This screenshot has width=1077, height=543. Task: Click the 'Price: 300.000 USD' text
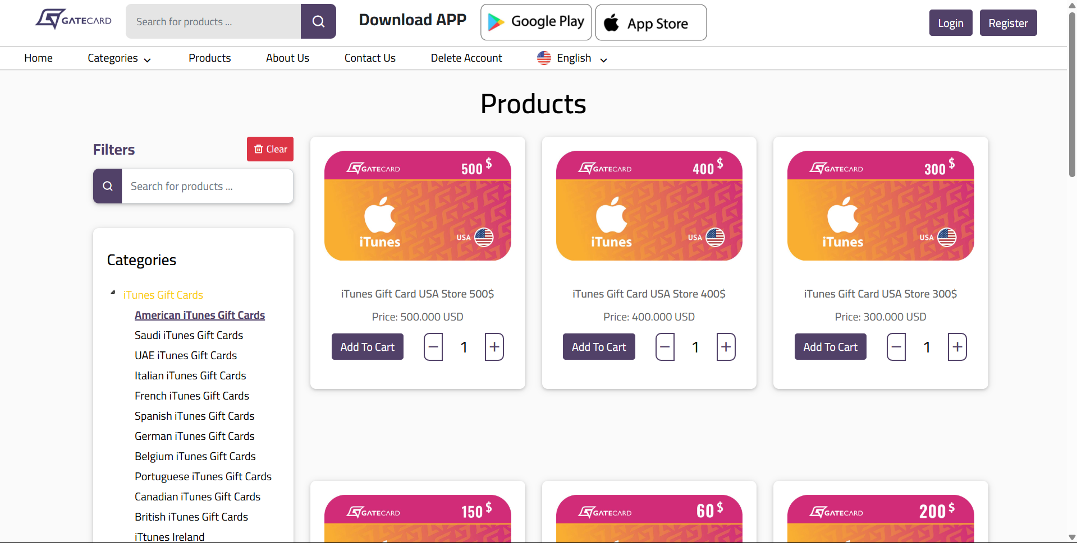click(881, 317)
